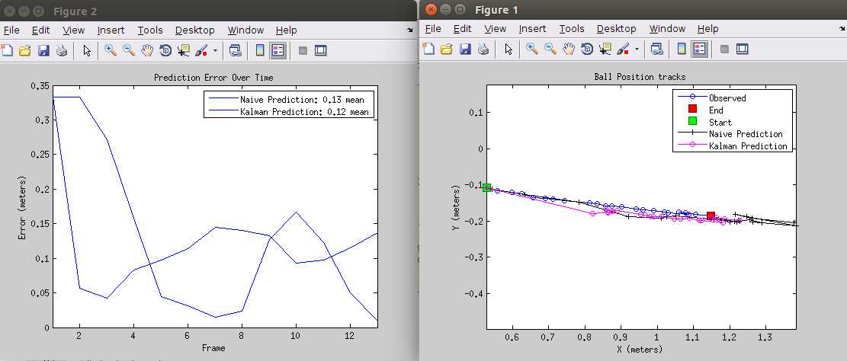This screenshot has height=361, width=847.
Task: Select 'Naive Prediction: 0.13 mean' legend entry
Action: tap(287, 99)
